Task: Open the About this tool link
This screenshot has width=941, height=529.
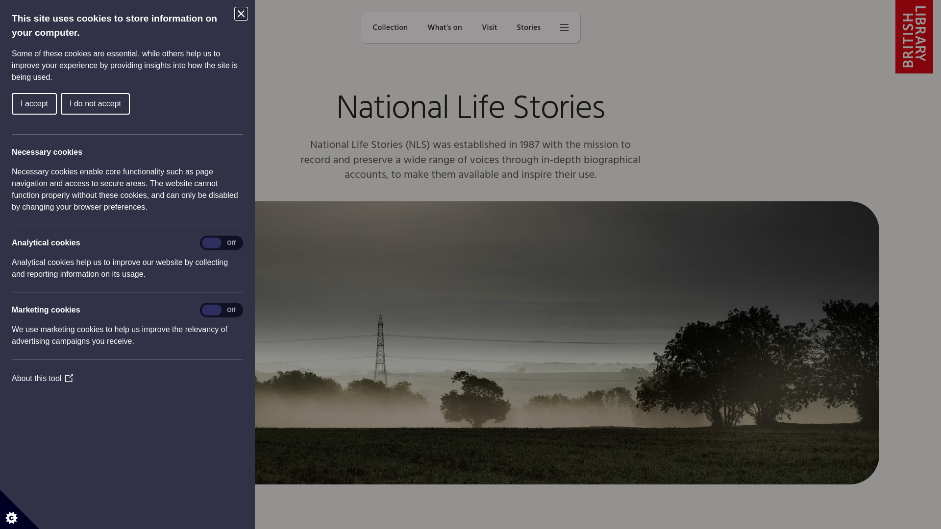Action: (43, 378)
